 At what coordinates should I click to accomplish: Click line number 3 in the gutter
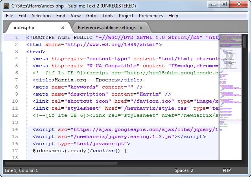click(x=17, y=52)
